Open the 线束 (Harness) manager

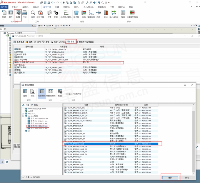click(x=98, y=14)
